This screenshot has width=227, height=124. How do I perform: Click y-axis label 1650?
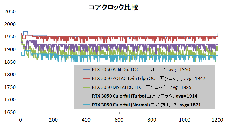tap(10, 112)
